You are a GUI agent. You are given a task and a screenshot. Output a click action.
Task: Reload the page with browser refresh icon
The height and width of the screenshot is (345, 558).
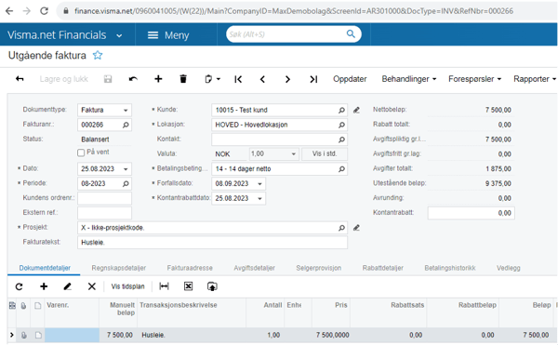(x=44, y=11)
